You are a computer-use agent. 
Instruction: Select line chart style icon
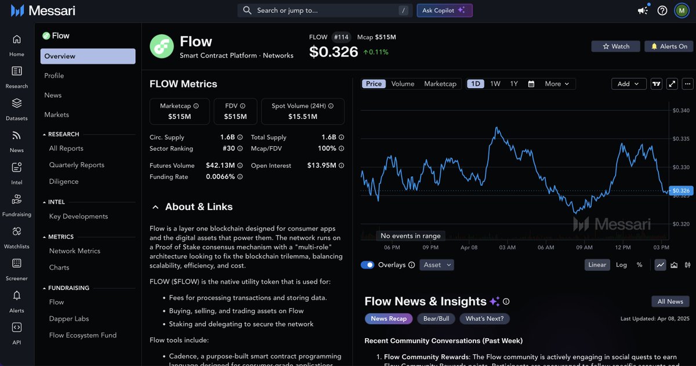(x=660, y=265)
